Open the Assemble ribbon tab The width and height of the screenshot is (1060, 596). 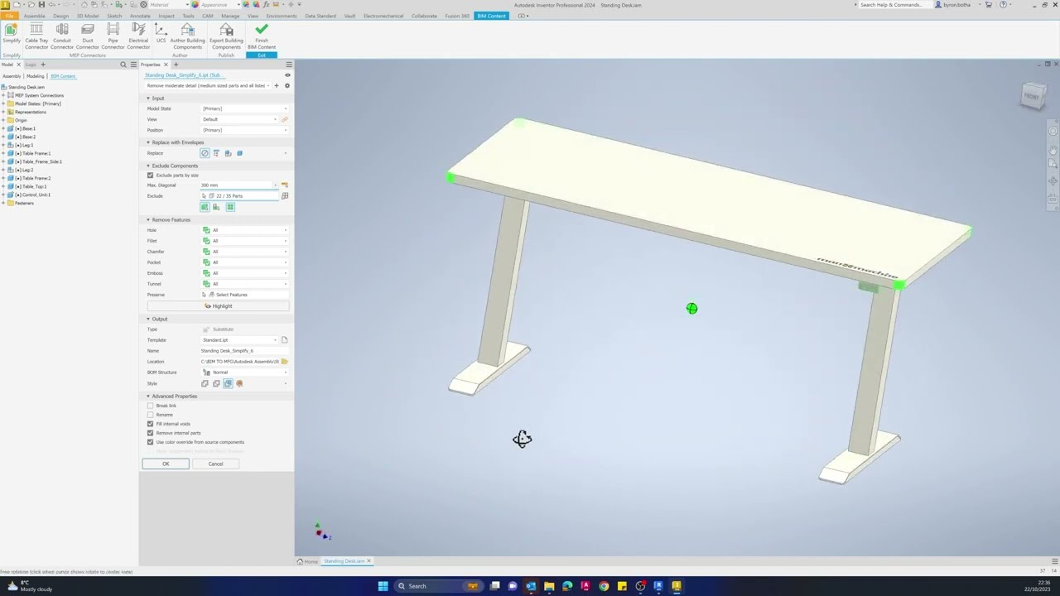[34, 16]
